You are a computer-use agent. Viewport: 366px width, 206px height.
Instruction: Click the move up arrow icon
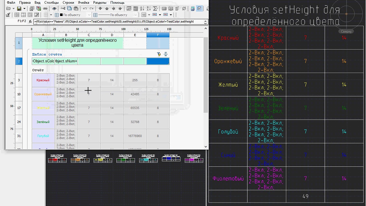[107, 9]
